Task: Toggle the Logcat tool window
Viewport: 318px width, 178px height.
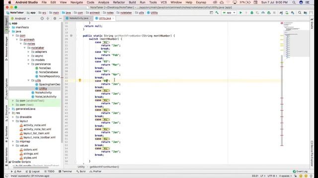Action: (x=33, y=172)
